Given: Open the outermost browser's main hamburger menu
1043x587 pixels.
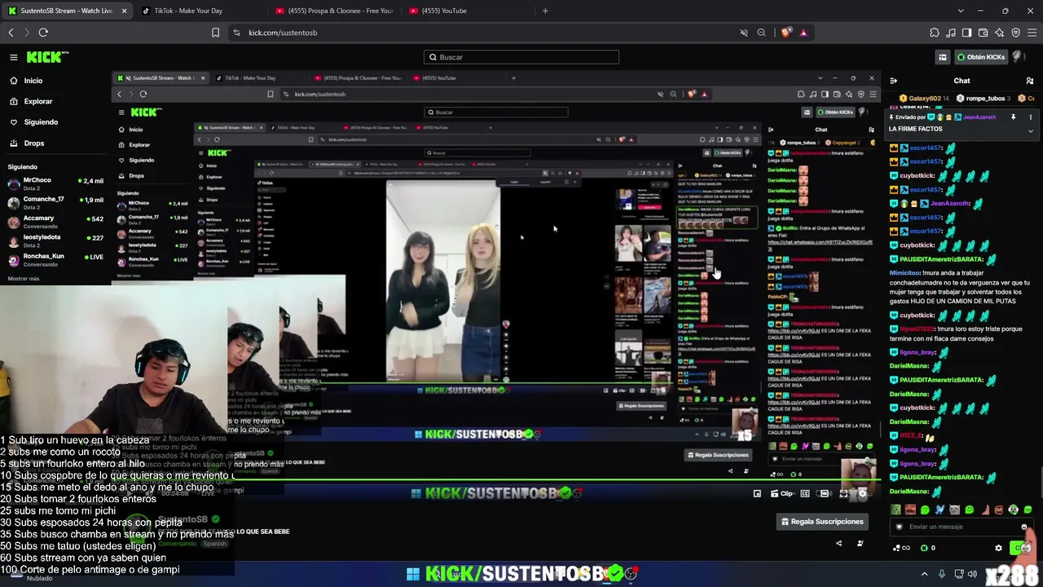Looking at the screenshot, I should (x=1032, y=33).
